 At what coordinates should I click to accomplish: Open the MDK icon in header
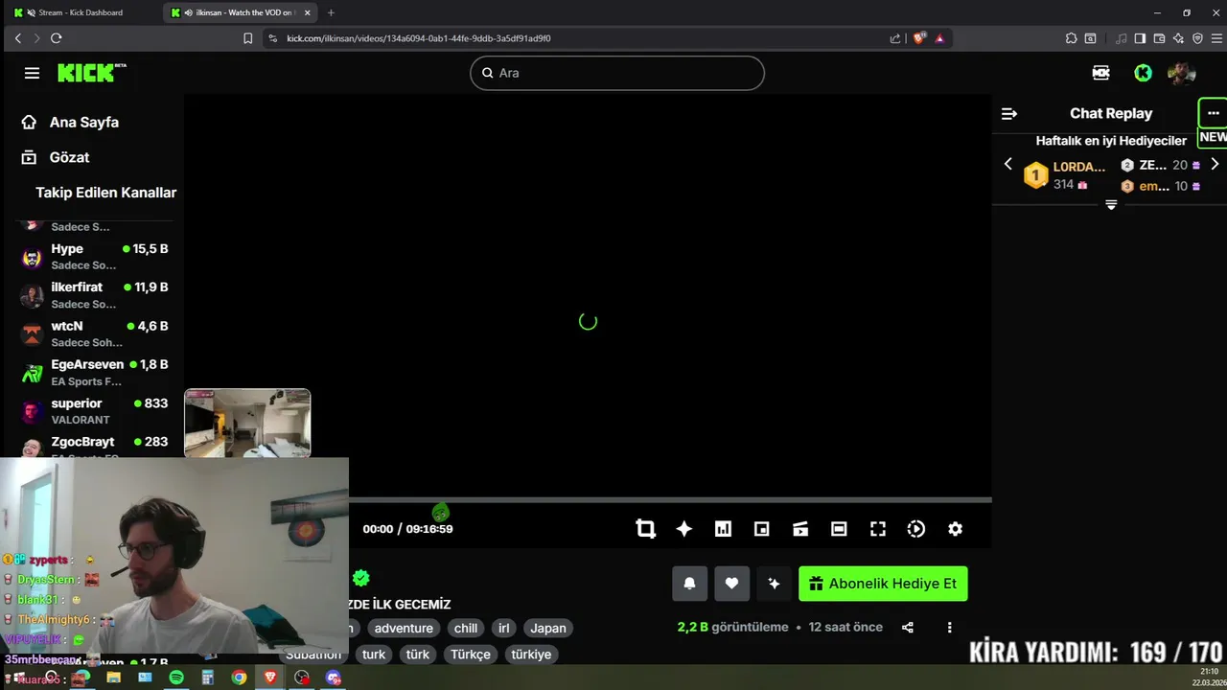(x=1100, y=73)
